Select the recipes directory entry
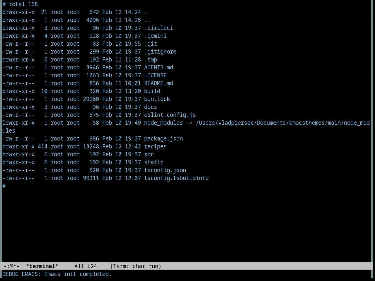Screen dimensions: 375x281 point(155,146)
